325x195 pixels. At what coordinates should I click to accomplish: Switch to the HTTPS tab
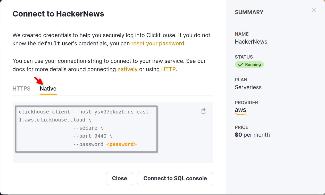click(x=22, y=88)
